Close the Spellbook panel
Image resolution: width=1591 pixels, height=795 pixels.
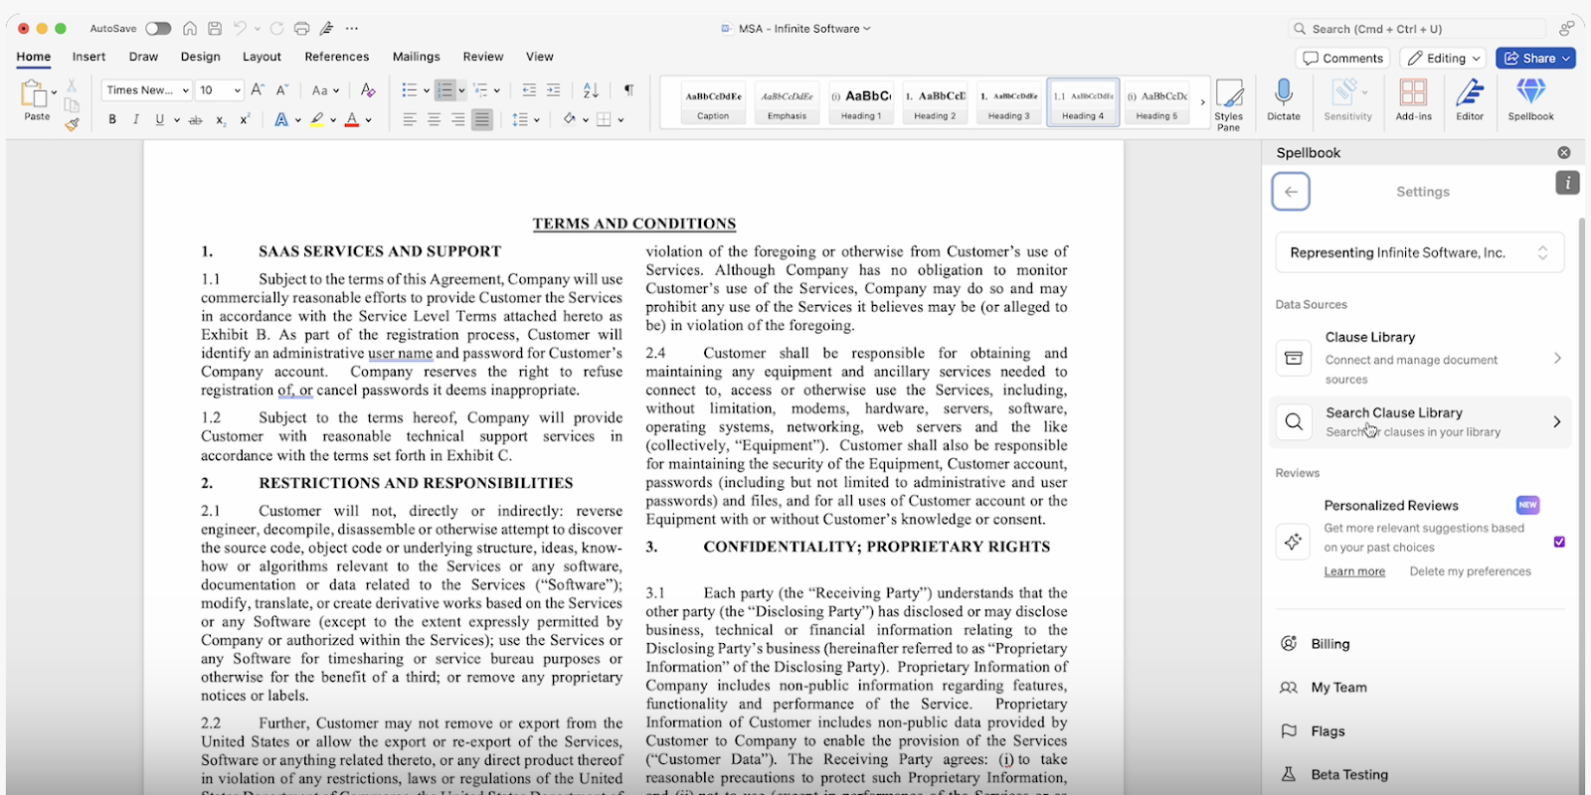coord(1564,152)
